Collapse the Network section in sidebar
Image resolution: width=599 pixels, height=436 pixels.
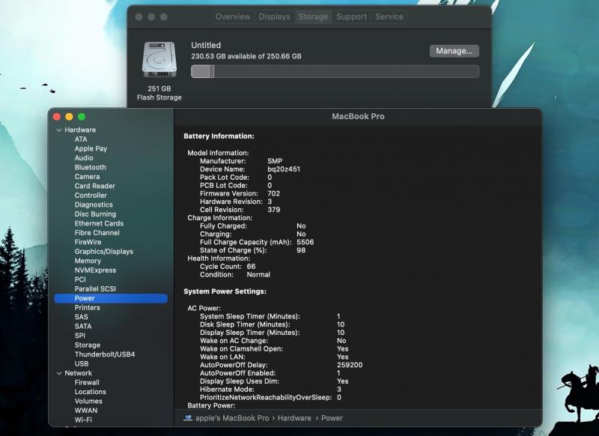(x=59, y=373)
